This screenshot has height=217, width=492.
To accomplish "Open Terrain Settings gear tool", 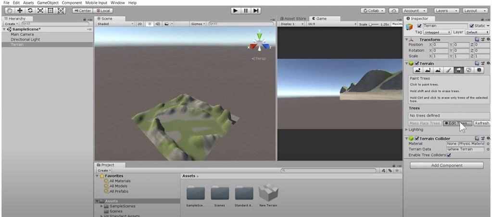I will pos(479,70).
